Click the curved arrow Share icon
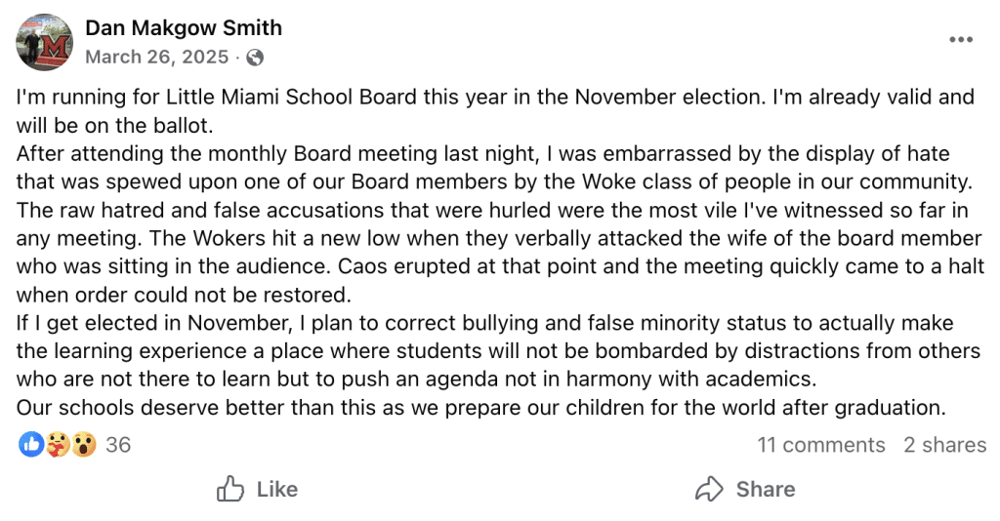The image size is (1000, 521). click(708, 489)
